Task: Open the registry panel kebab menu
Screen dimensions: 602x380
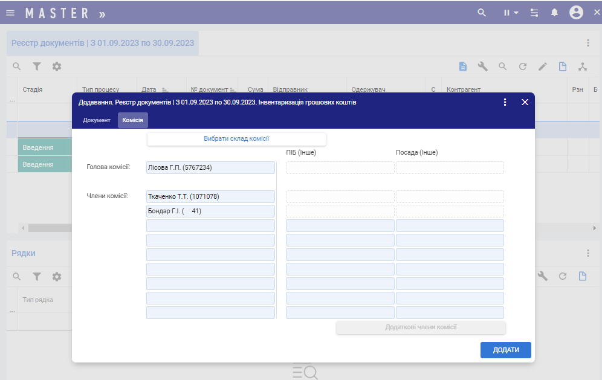Action: coord(587,43)
